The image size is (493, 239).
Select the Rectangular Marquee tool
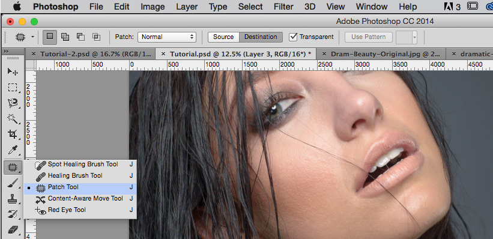point(13,88)
